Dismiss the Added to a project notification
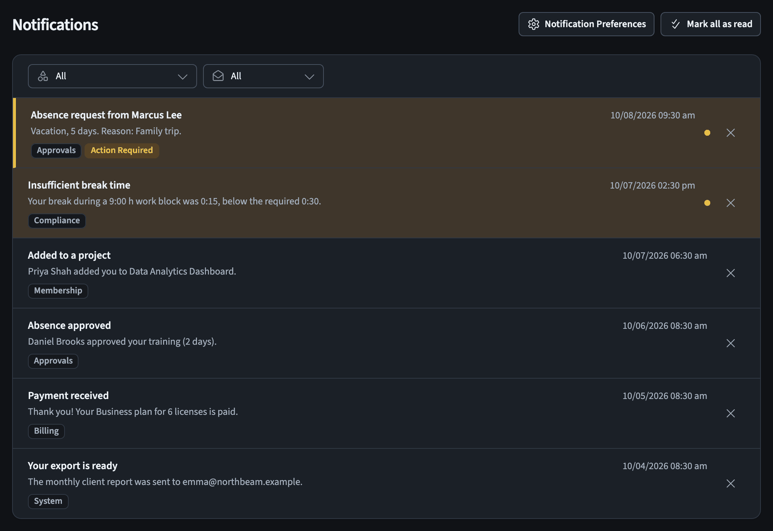This screenshot has height=531, width=773. click(730, 273)
